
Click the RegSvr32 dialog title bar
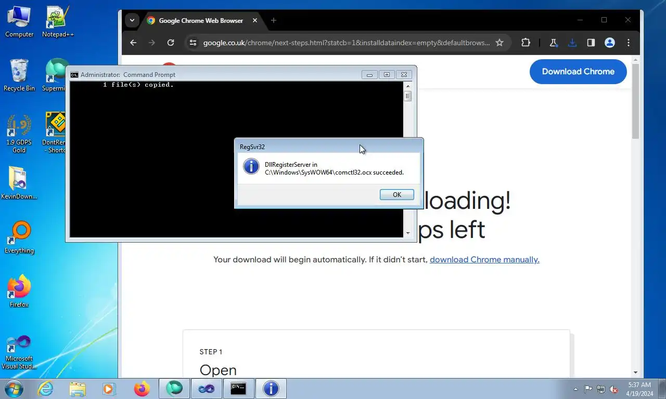328,147
